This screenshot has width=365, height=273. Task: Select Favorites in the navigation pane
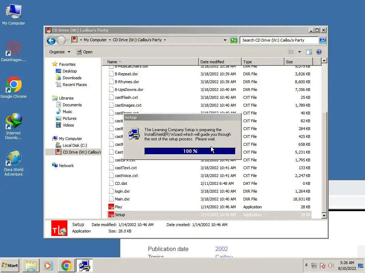(67, 64)
